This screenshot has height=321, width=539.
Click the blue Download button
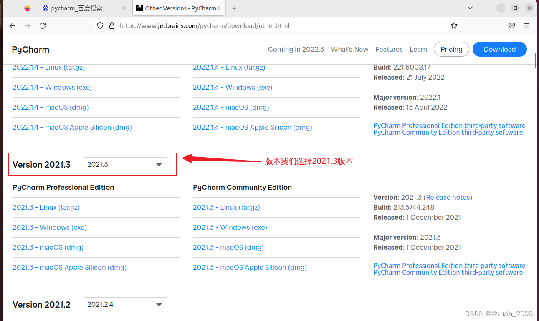(499, 49)
